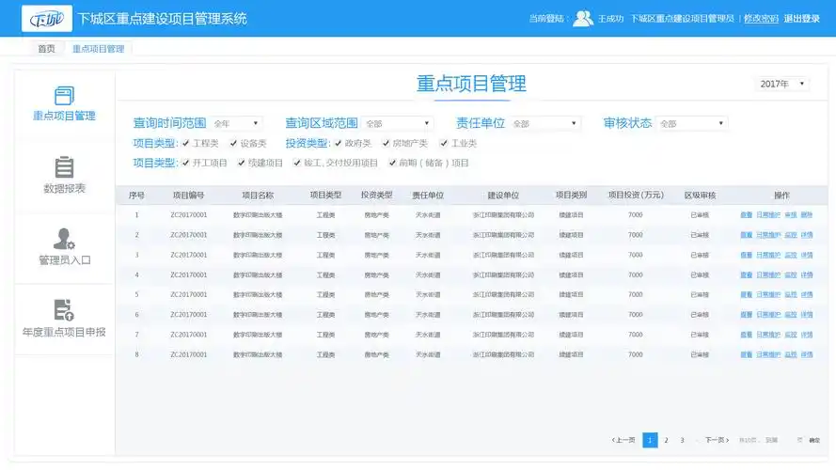836x470 pixels.
Task: Click 详情 in row 4
Action: coord(807,275)
